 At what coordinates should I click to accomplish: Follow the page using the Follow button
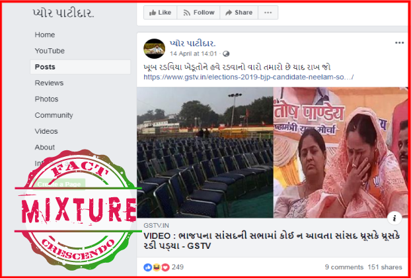coord(198,13)
